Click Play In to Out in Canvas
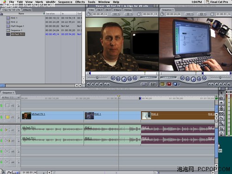The height and width of the screenshot is (174, 232). click(187, 79)
